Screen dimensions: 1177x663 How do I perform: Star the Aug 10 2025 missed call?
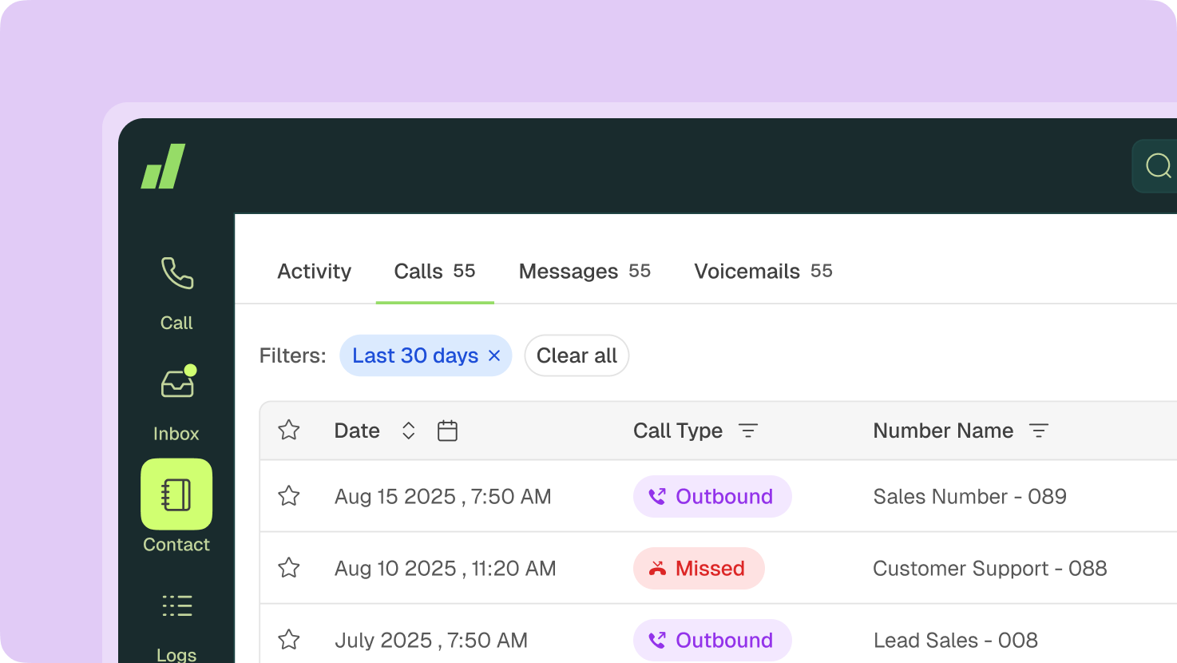(289, 568)
